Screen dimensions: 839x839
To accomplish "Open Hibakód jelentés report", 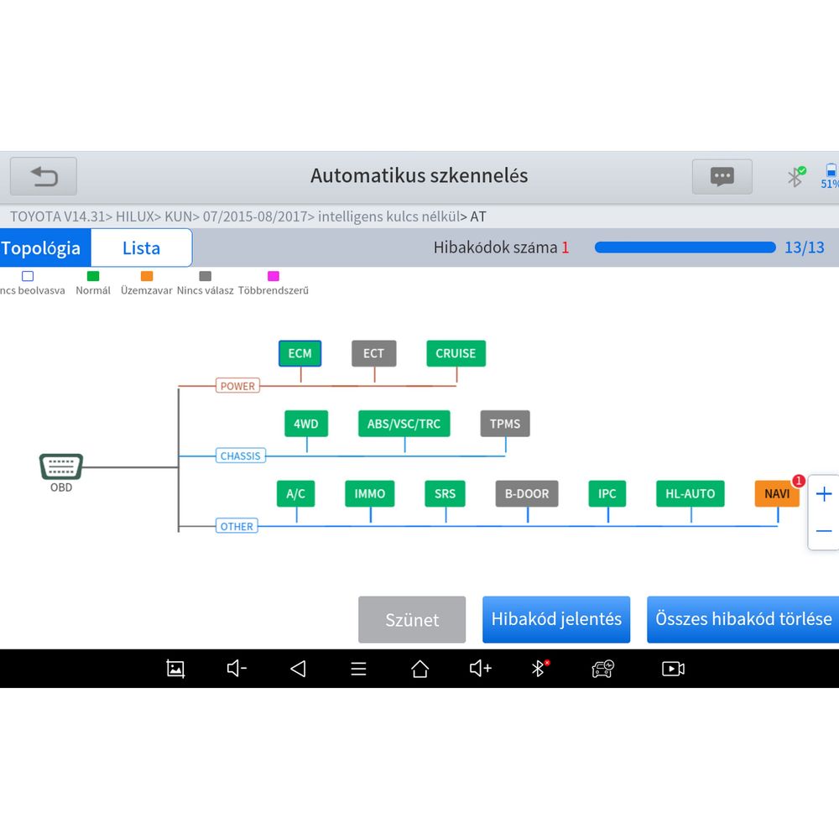I will pos(556,619).
